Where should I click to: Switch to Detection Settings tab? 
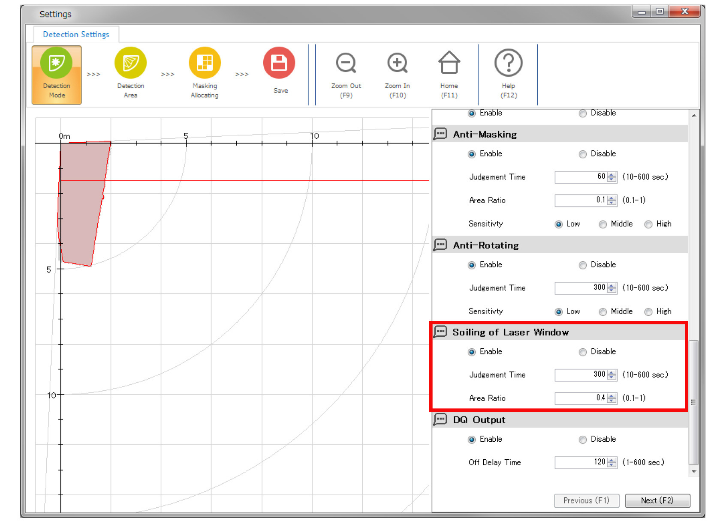click(x=76, y=34)
